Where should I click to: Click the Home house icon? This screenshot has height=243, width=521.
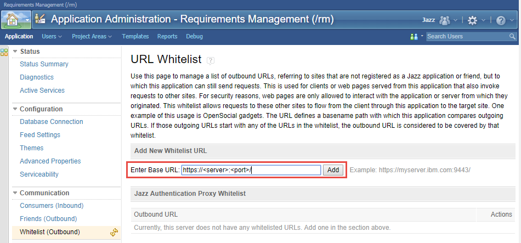pyautogui.click(x=12, y=20)
